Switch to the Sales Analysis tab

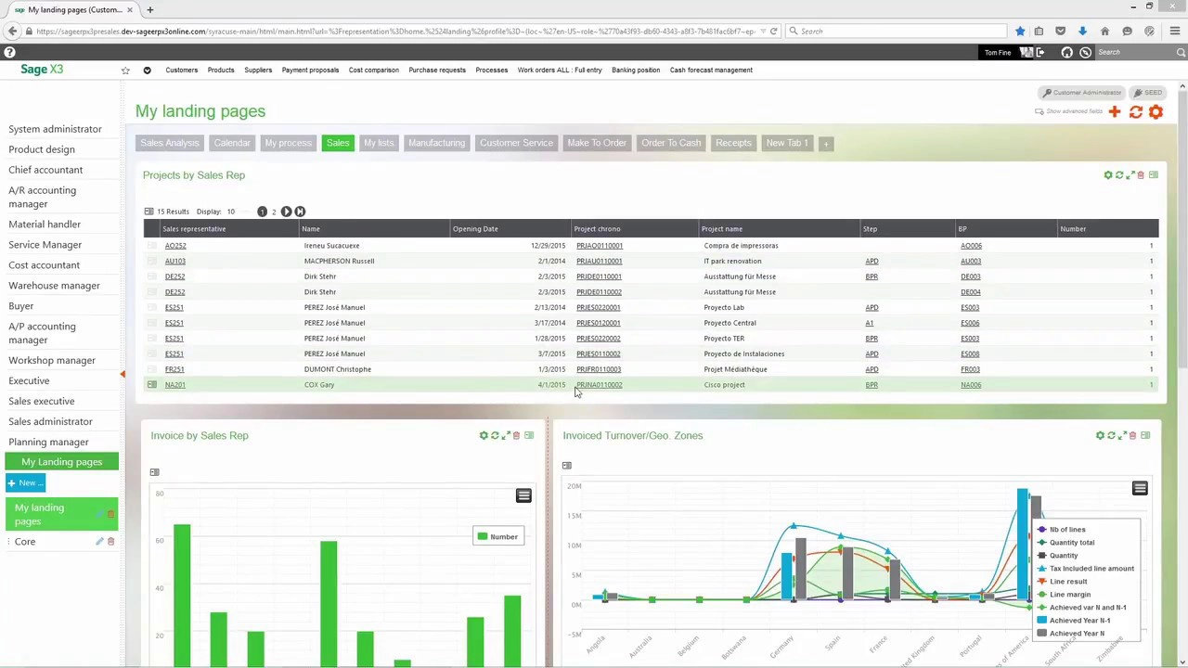[170, 143]
